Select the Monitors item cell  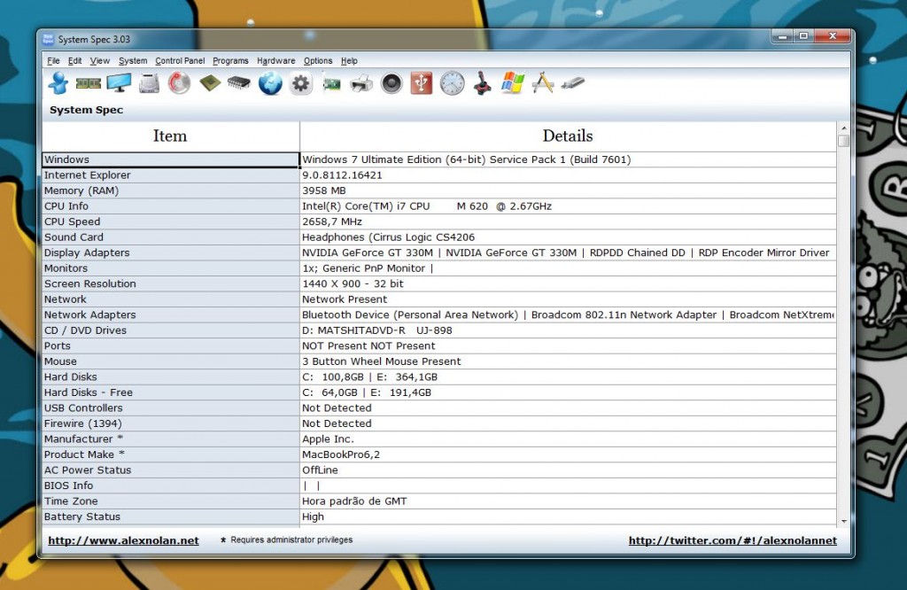click(170, 268)
